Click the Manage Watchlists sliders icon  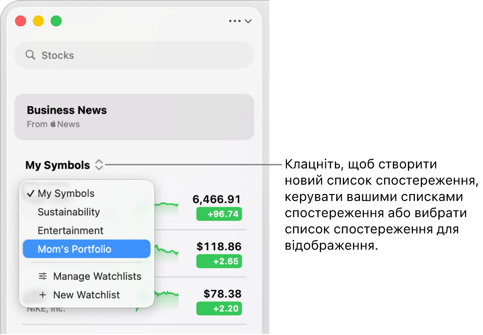43,276
